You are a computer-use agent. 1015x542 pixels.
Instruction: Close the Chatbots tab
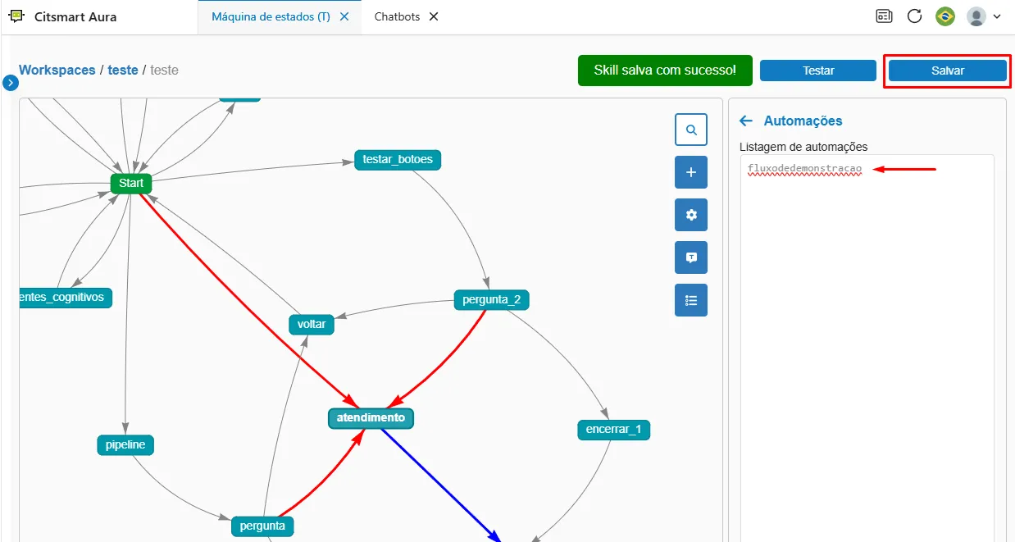tap(434, 16)
